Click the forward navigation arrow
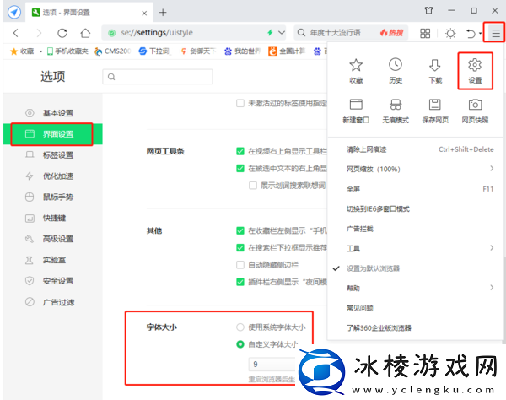The width and height of the screenshot is (506, 400). (39, 33)
